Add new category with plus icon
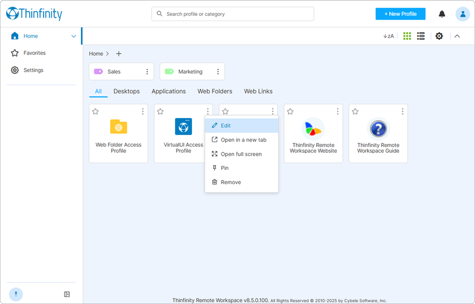Viewport: 475px width, 304px height. click(x=118, y=54)
